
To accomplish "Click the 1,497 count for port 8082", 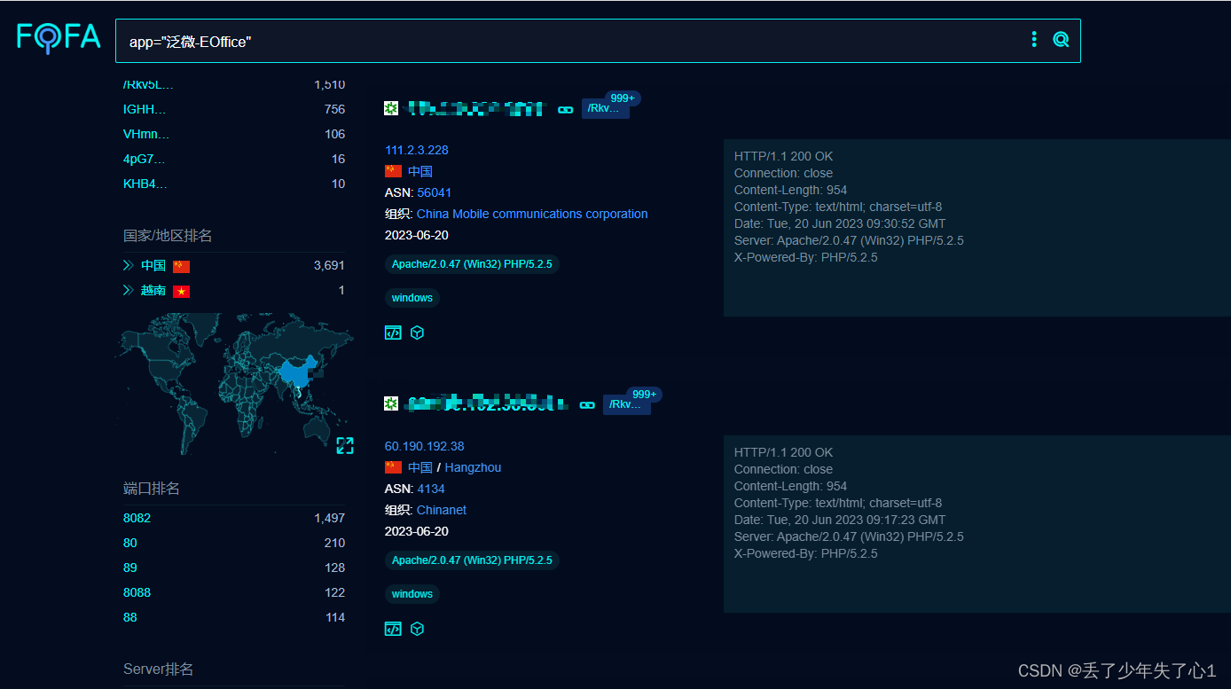I will coord(329,518).
